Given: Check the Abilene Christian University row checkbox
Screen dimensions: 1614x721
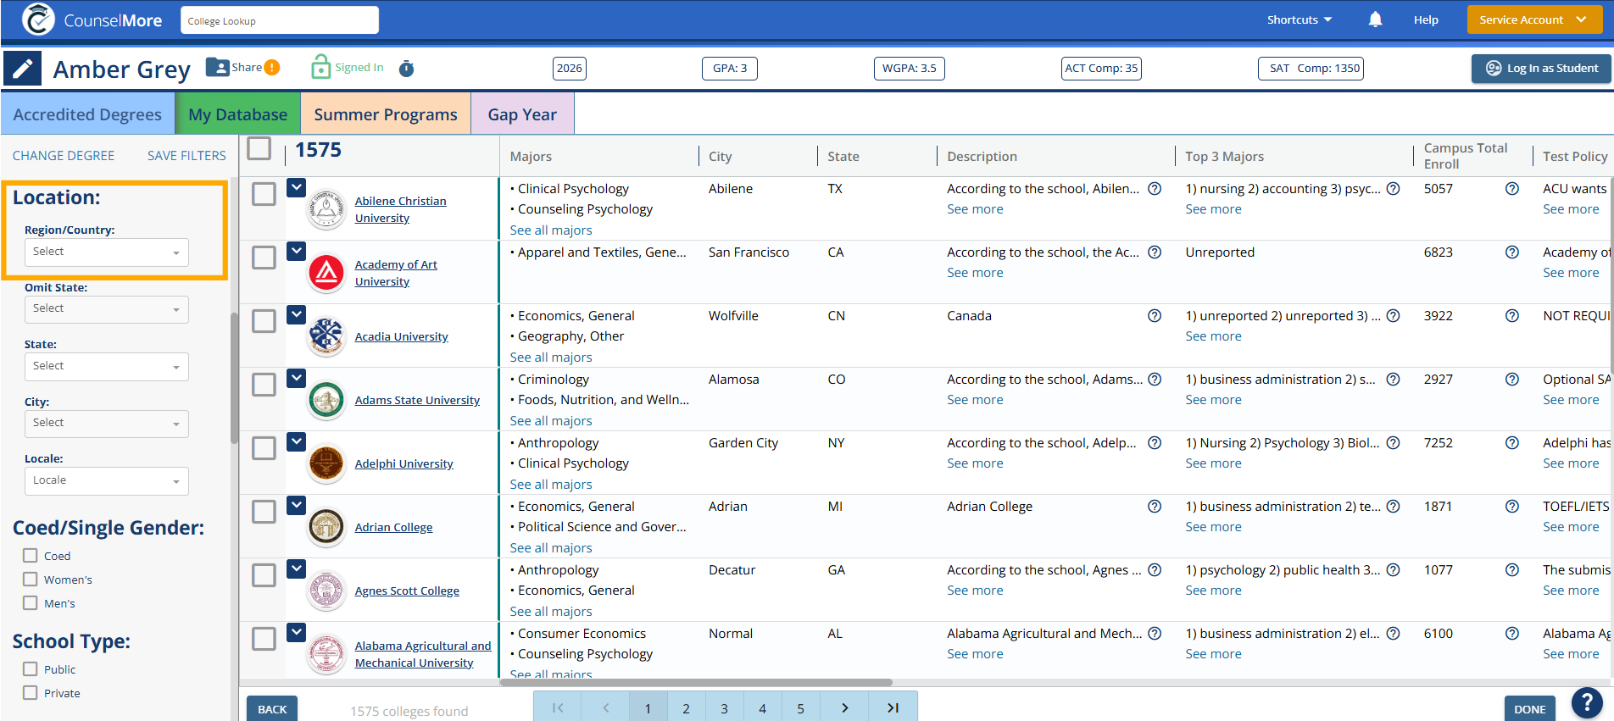Looking at the screenshot, I should 264,194.
